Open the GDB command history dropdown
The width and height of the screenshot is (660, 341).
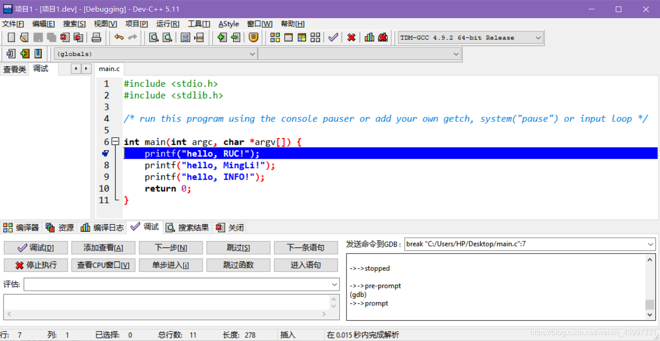click(651, 244)
